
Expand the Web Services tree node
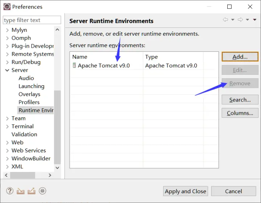click(x=7, y=151)
